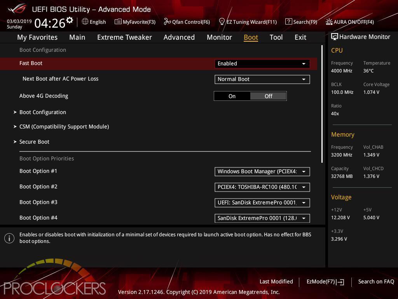
Task: Click the Qfan Control fan icon
Action: pyautogui.click(x=167, y=22)
